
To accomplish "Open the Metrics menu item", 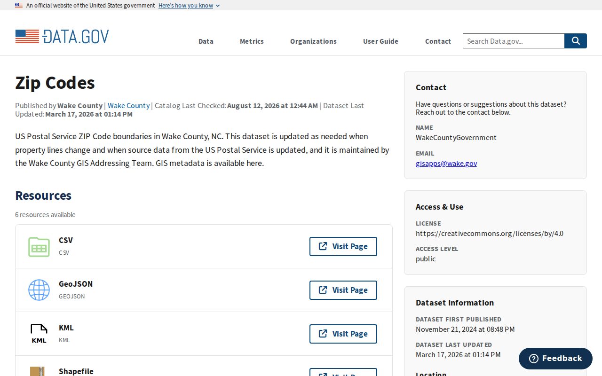I will pyautogui.click(x=252, y=41).
